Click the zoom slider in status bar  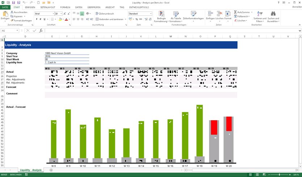pyautogui.click(x=280, y=174)
